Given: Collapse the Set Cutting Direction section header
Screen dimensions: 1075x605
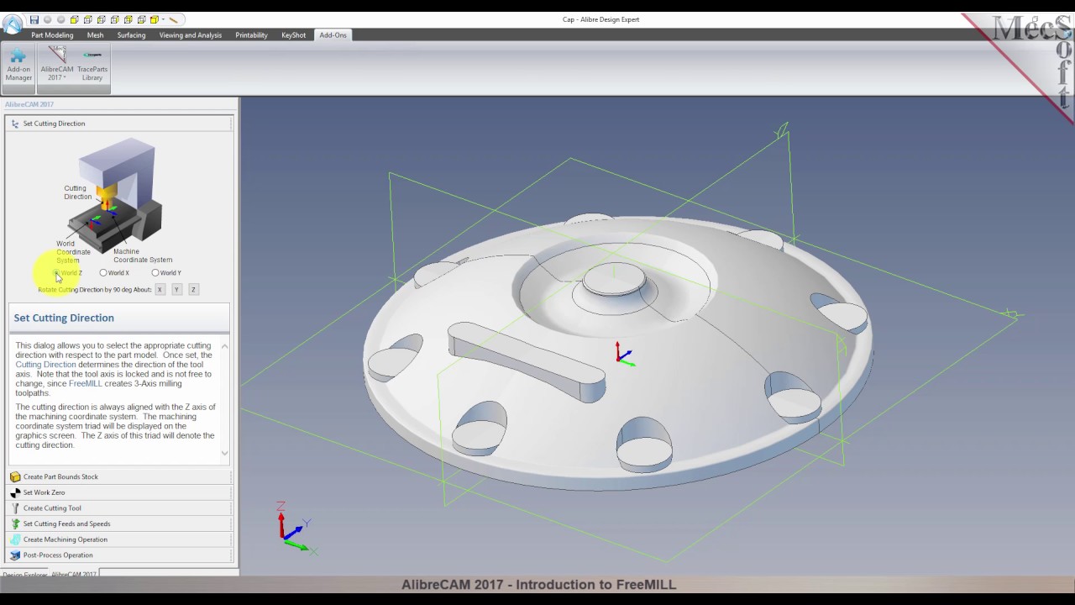Looking at the screenshot, I should pyautogui.click(x=118, y=124).
